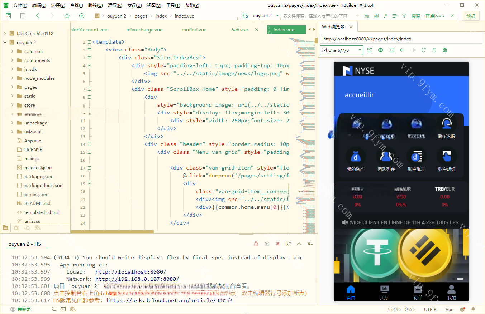485x314 pixels.
Task: Switch to the mixrecharge.vue tab
Action: (144, 30)
